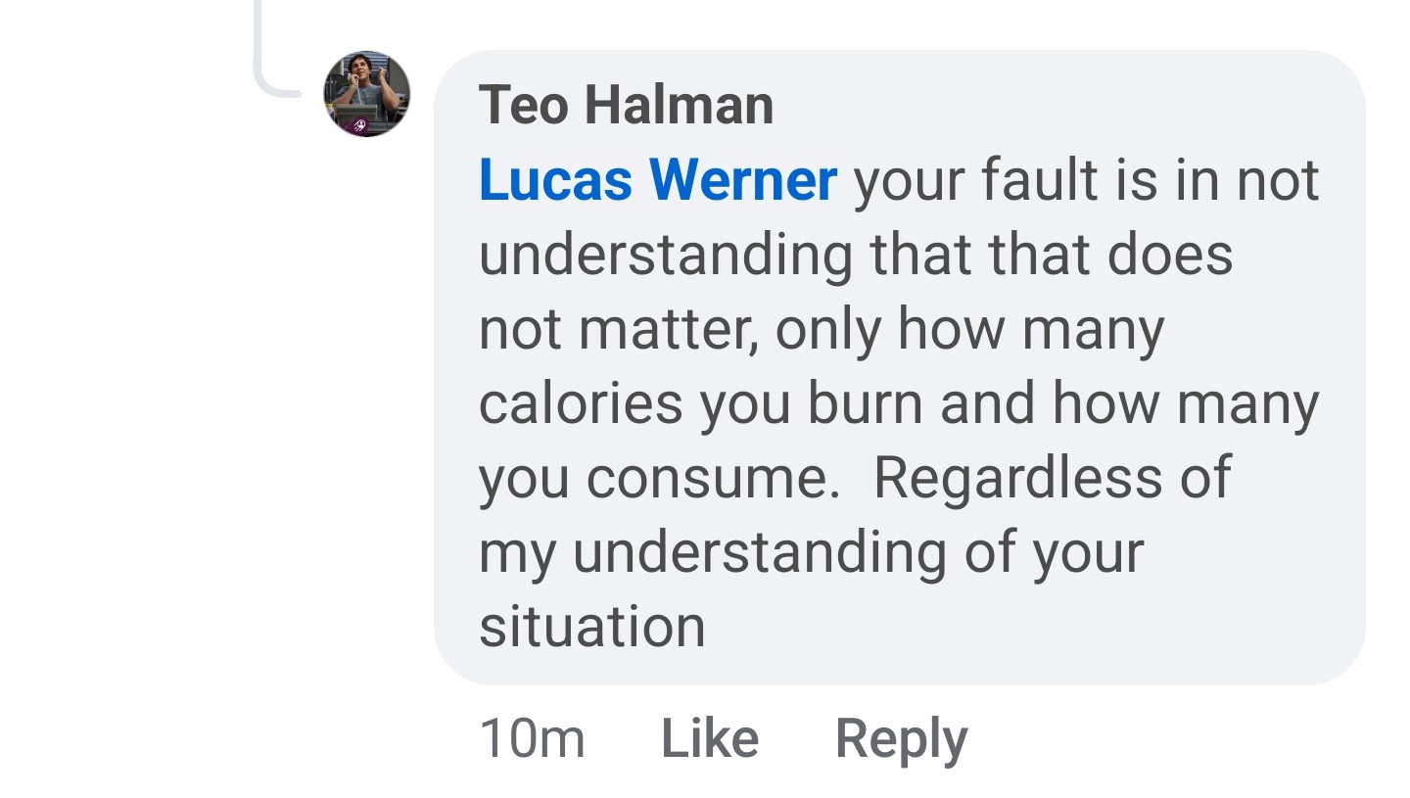Select the gray comment bubble body

coord(899,367)
